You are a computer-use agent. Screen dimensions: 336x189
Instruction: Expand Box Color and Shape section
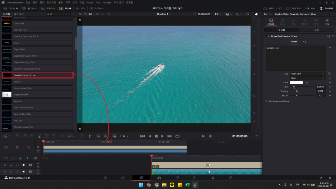[x=278, y=101]
